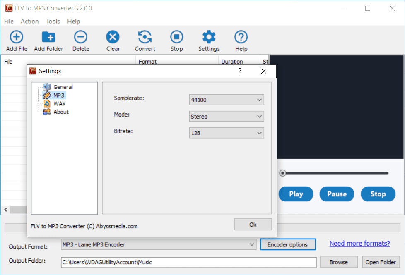Click the Open Folder button
This screenshot has width=405, height=275.
pos(381,262)
